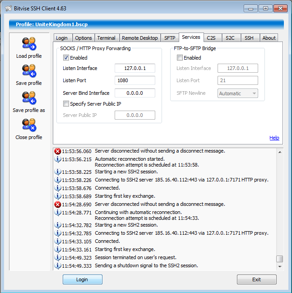
Task: Enable the FTP-to-SFTP Bridge checkbox
Action: tap(180, 58)
